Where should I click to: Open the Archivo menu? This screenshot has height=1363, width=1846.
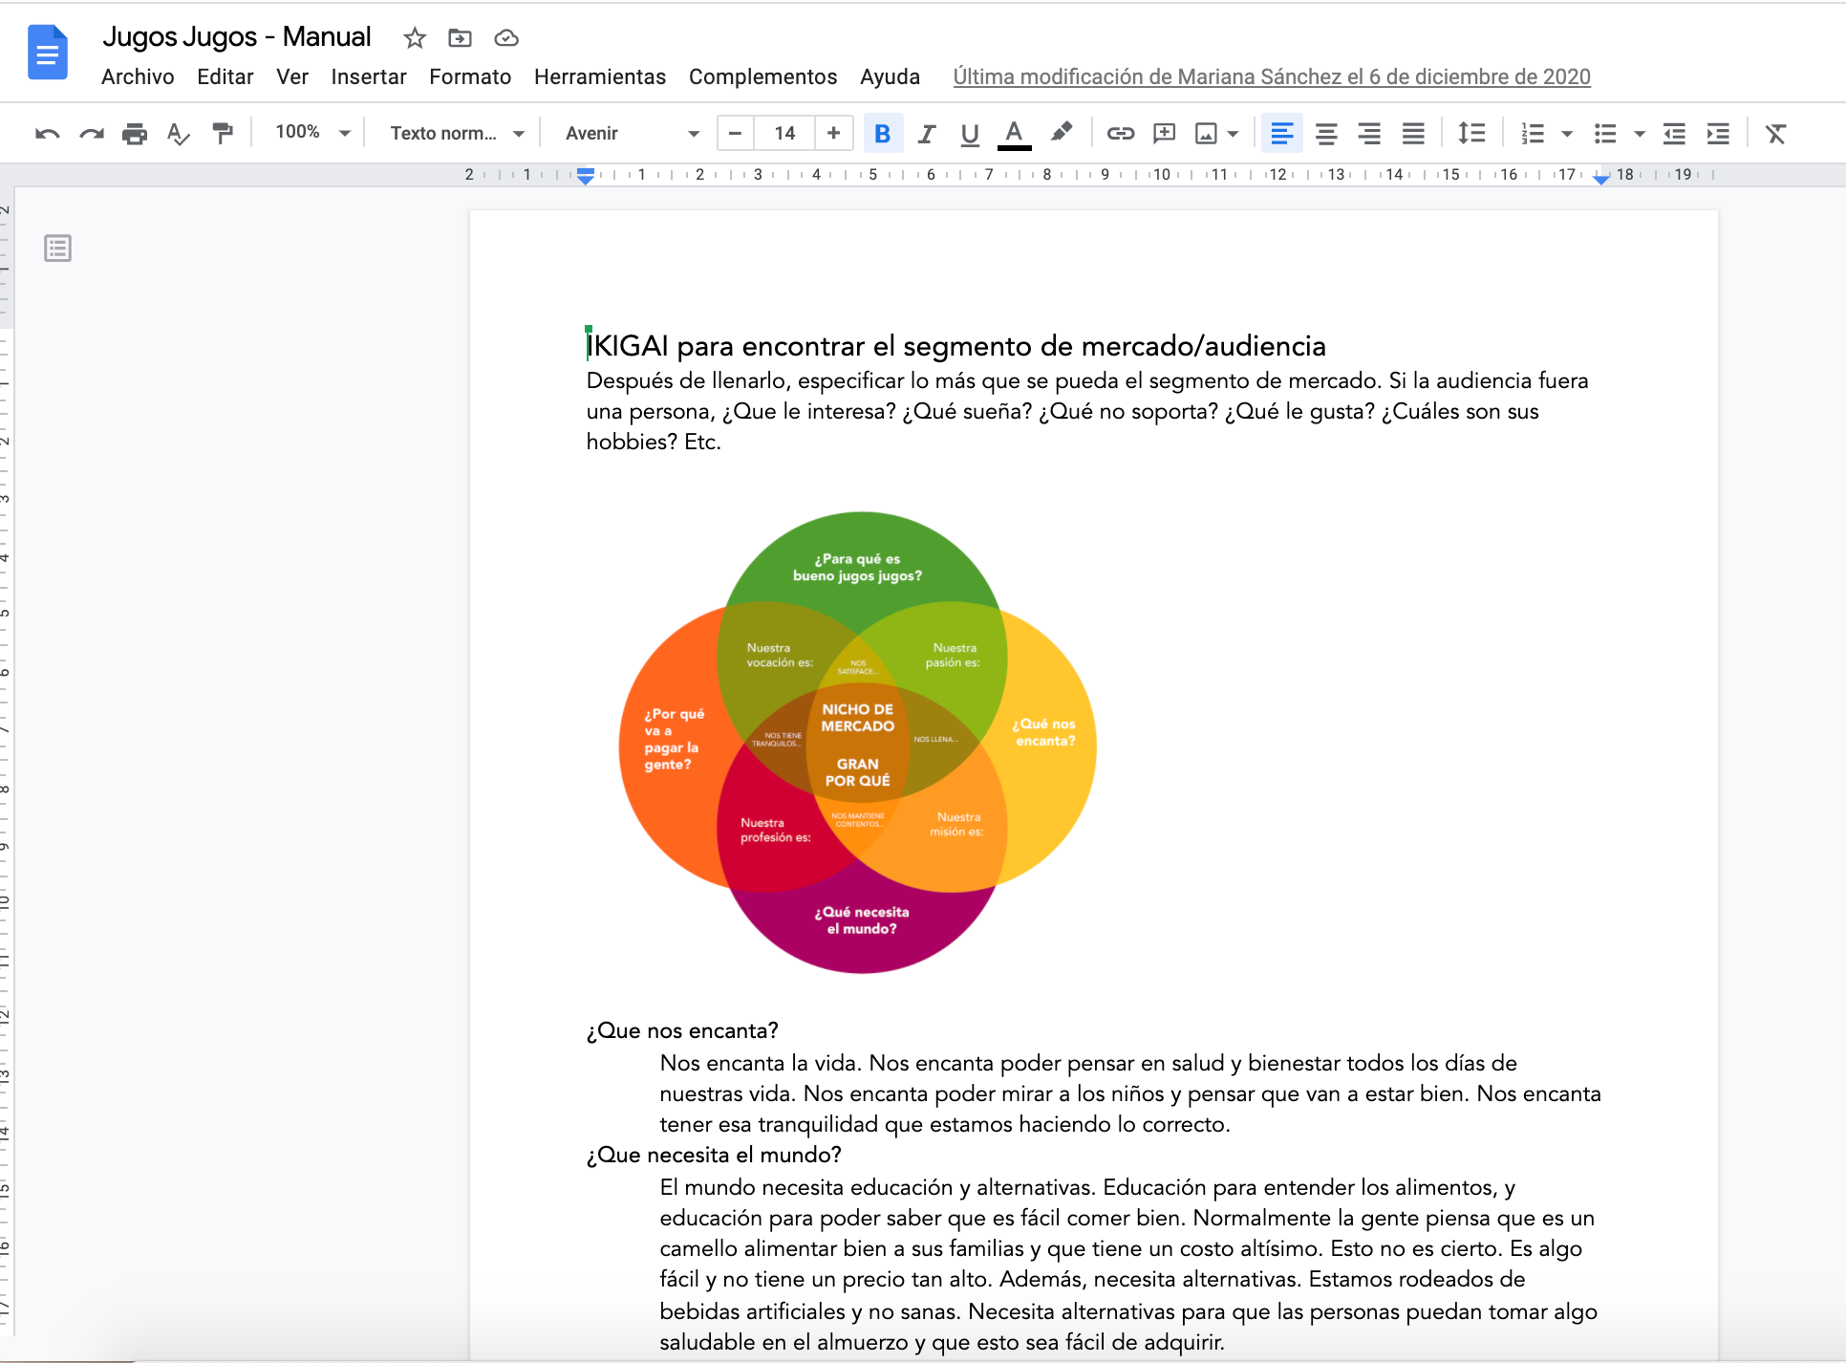[x=138, y=76]
